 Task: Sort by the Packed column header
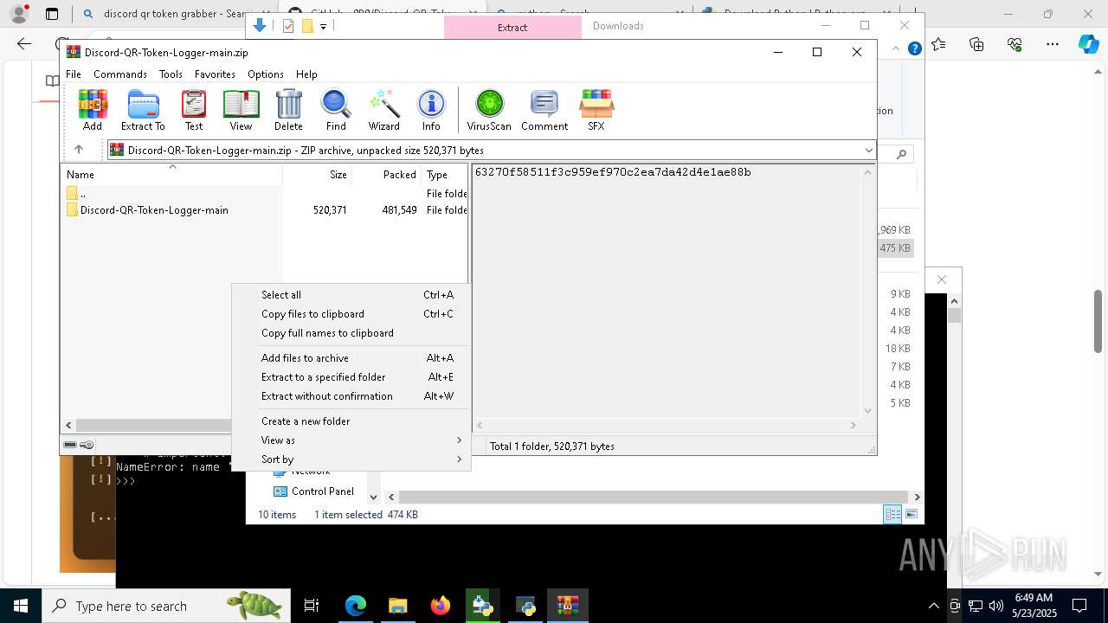point(387,174)
